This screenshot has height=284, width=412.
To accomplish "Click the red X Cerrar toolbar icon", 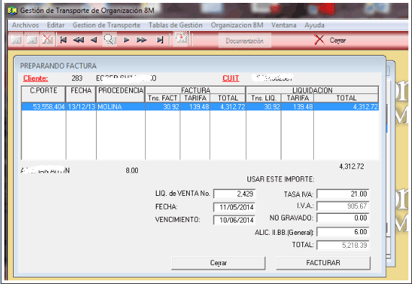I will point(319,40).
